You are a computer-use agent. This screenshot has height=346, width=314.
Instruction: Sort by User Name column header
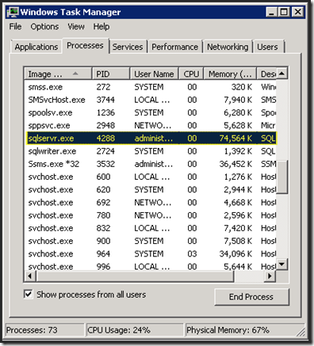coord(154,74)
